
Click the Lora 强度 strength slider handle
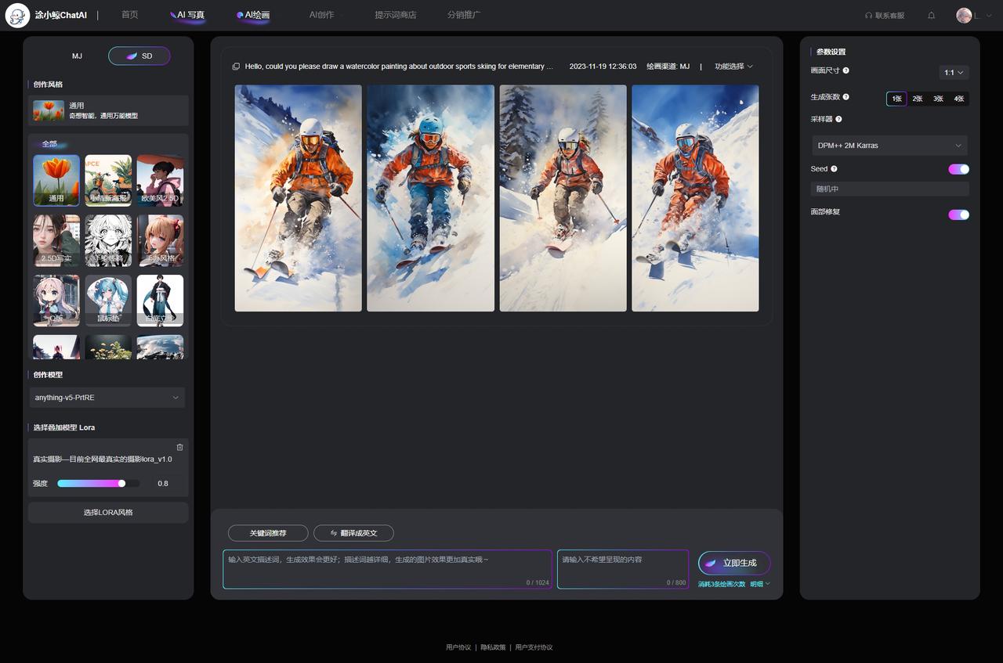[121, 484]
